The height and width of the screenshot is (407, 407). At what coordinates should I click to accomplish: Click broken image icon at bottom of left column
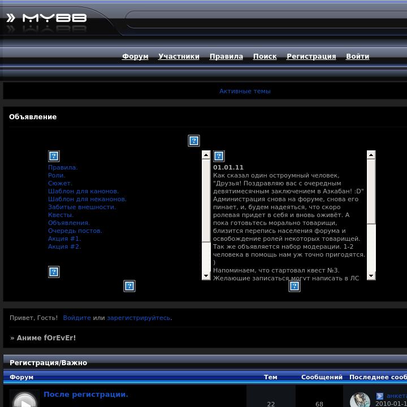[129, 286]
